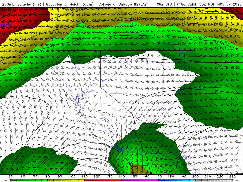The image size is (243, 182).
Task: Click the left end arrow of color bar
Action: (x=7, y=180)
